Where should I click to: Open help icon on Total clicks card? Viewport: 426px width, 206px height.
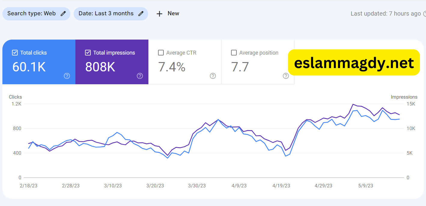pyautogui.click(x=67, y=76)
